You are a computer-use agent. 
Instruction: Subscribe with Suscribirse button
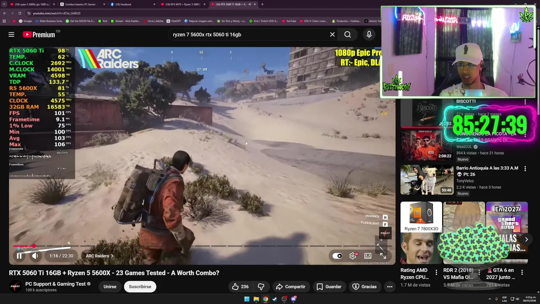tap(140, 287)
